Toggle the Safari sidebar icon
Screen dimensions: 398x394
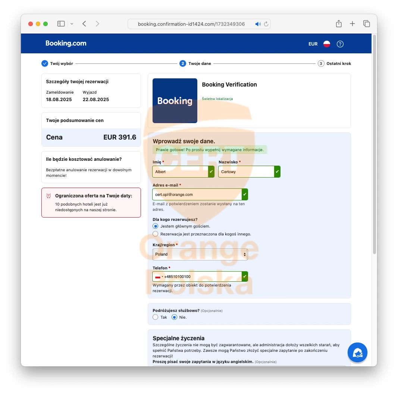60,23
